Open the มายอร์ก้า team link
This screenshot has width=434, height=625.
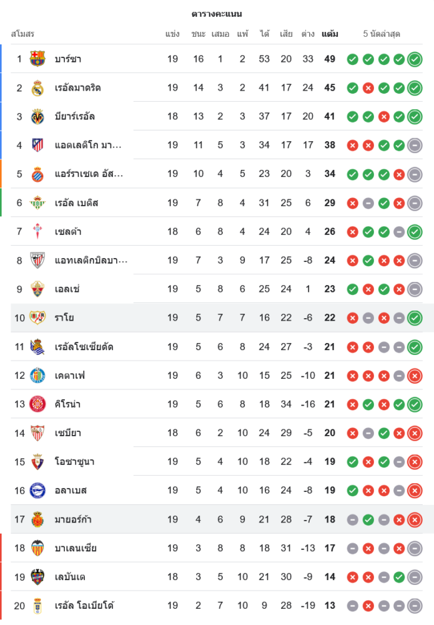pyautogui.click(x=73, y=519)
